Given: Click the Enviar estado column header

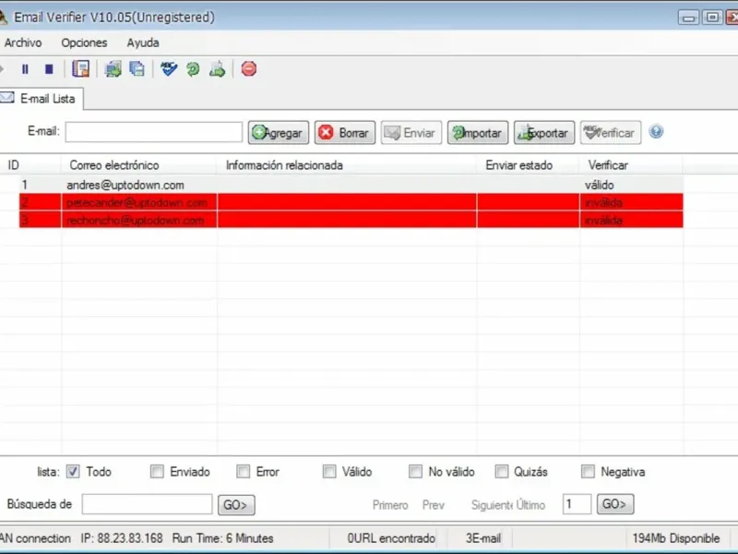Looking at the screenshot, I should pos(528,165).
